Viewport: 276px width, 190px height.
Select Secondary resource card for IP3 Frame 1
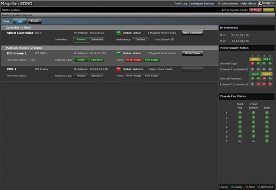[x=97, y=60]
